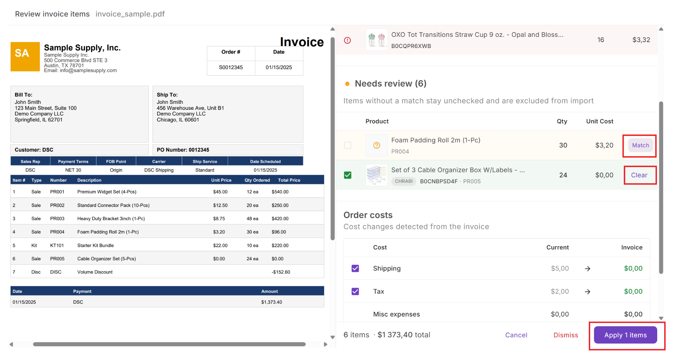Click the invoice_sample.pdf file name
The image size is (674, 357).
click(130, 14)
